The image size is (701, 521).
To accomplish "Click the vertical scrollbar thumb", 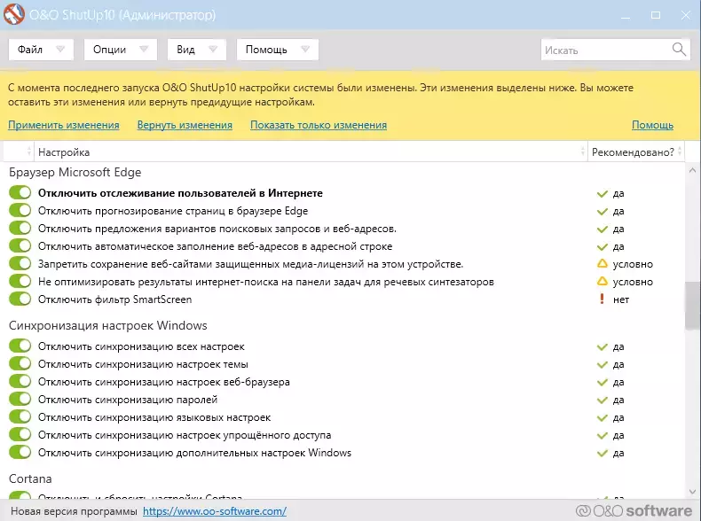I will pos(692,306).
